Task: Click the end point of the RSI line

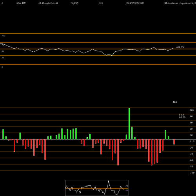Action: [x=174, y=48]
